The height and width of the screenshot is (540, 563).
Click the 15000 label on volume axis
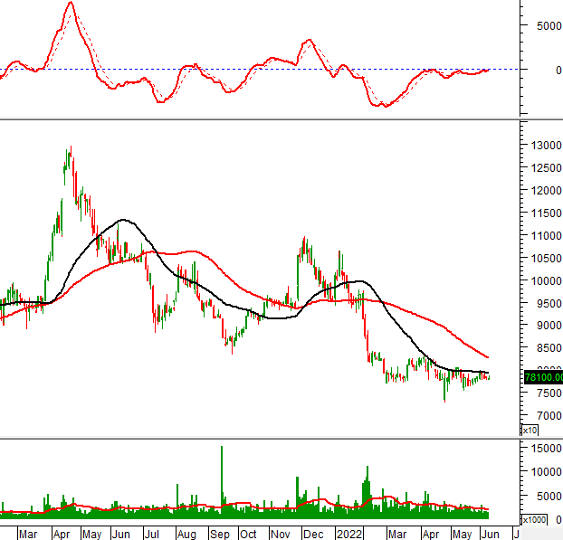point(546,449)
